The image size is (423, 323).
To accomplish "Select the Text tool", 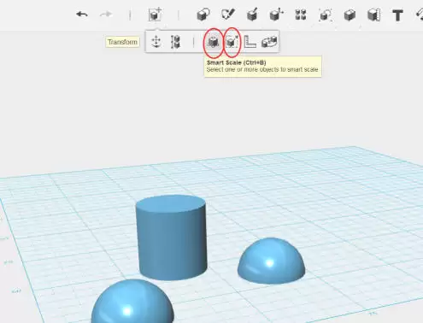I will coord(397,15).
